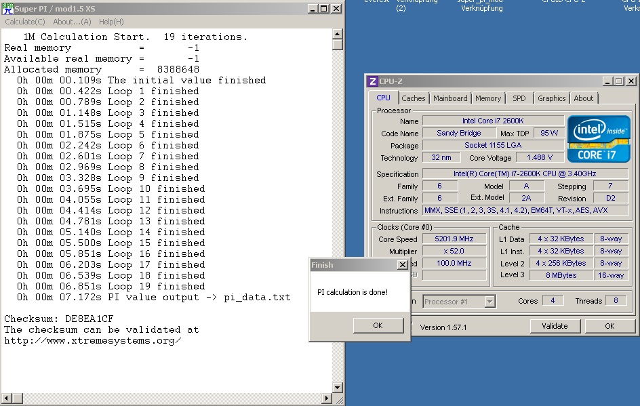Image resolution: width=640 pixels, height=406 pixels.
Task: Click the Level 3 '16-way' field
Action: [611, 275]
